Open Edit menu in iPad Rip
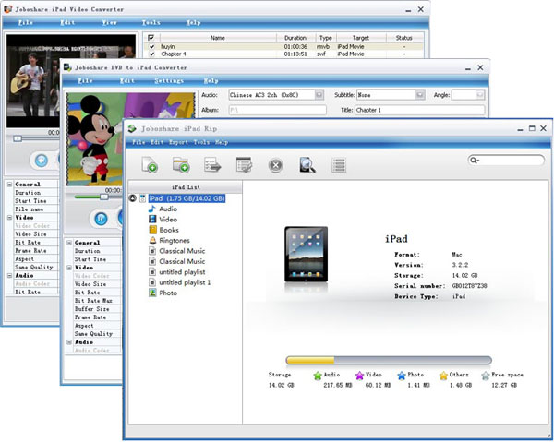This screenshot has width=554, height=442. 157,142
